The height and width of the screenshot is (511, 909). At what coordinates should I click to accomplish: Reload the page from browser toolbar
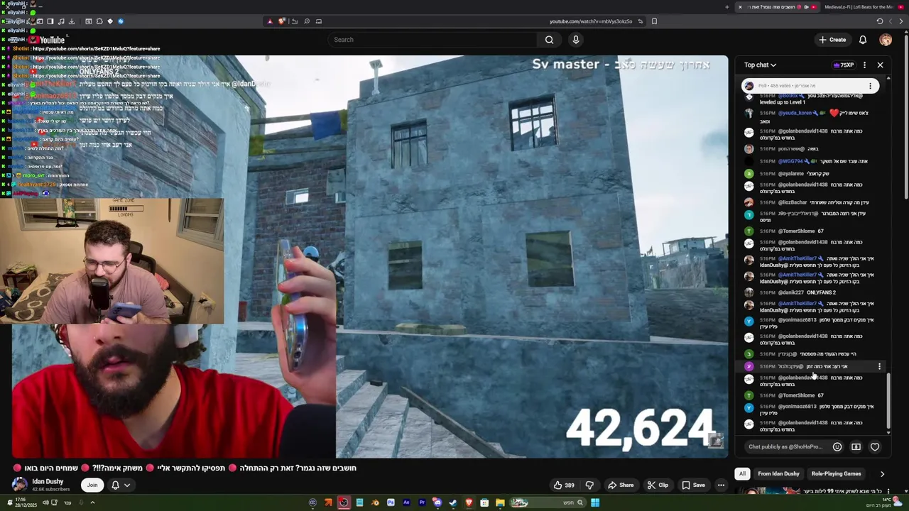pyautogui.click(x=879, y=21)
